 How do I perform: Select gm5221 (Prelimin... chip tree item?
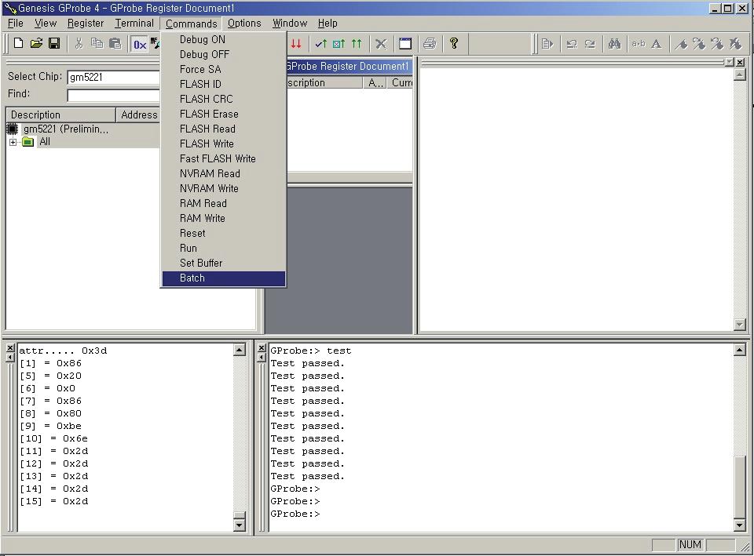(x=66, y=129)
